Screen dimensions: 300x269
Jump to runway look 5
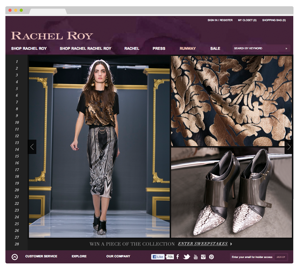point(17,89)
